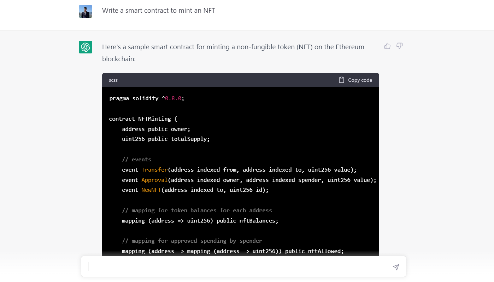Click the 'event NewNFT' code line
Viewport: 494px width, 282px height.
(x=195, y=190)
